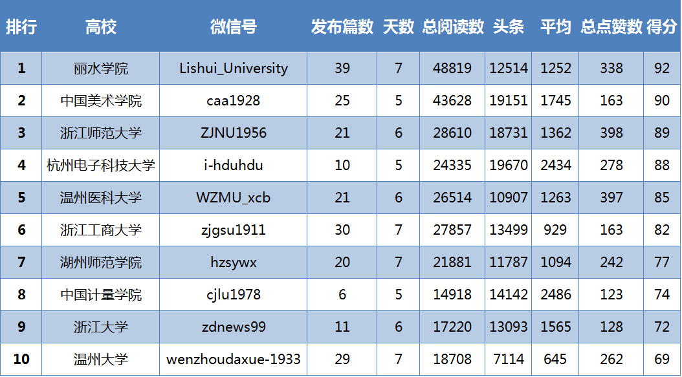Screen dimensions: 682x377
Task: Click headline value 12514
Action: point(509,69)
